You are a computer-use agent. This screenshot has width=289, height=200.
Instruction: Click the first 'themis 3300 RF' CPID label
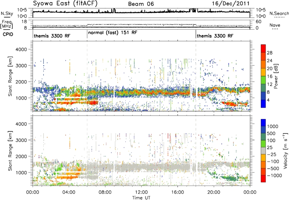pos(52,36)
